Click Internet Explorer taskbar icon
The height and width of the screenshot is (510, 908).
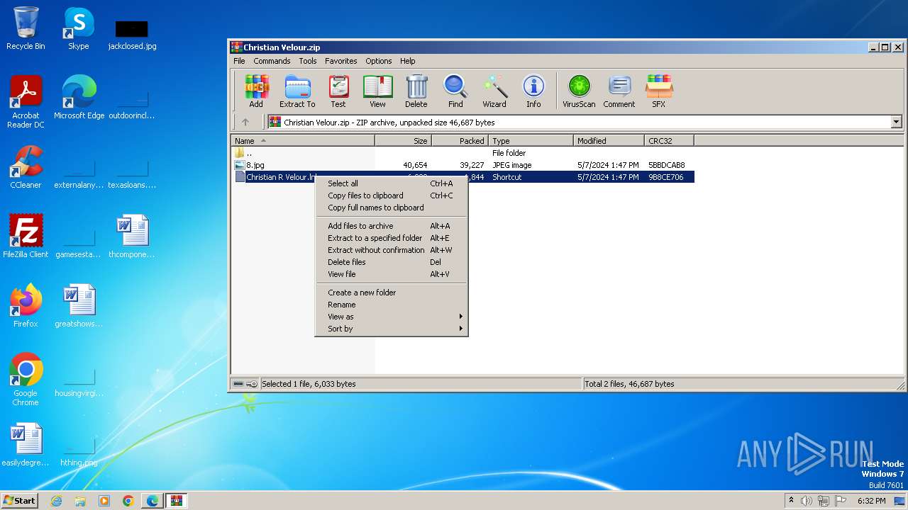tap(56, 501)
